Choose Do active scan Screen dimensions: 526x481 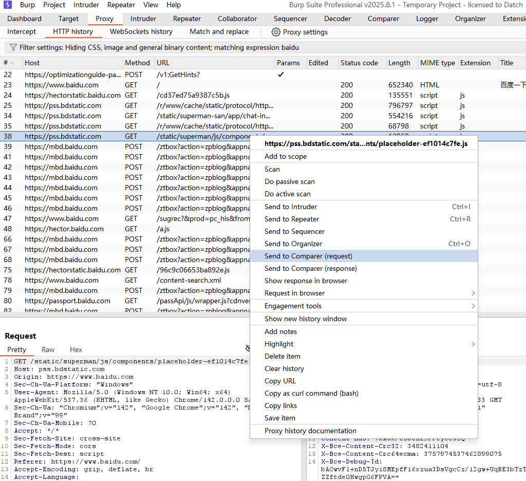pyautogui.click(x=364, y=194)
